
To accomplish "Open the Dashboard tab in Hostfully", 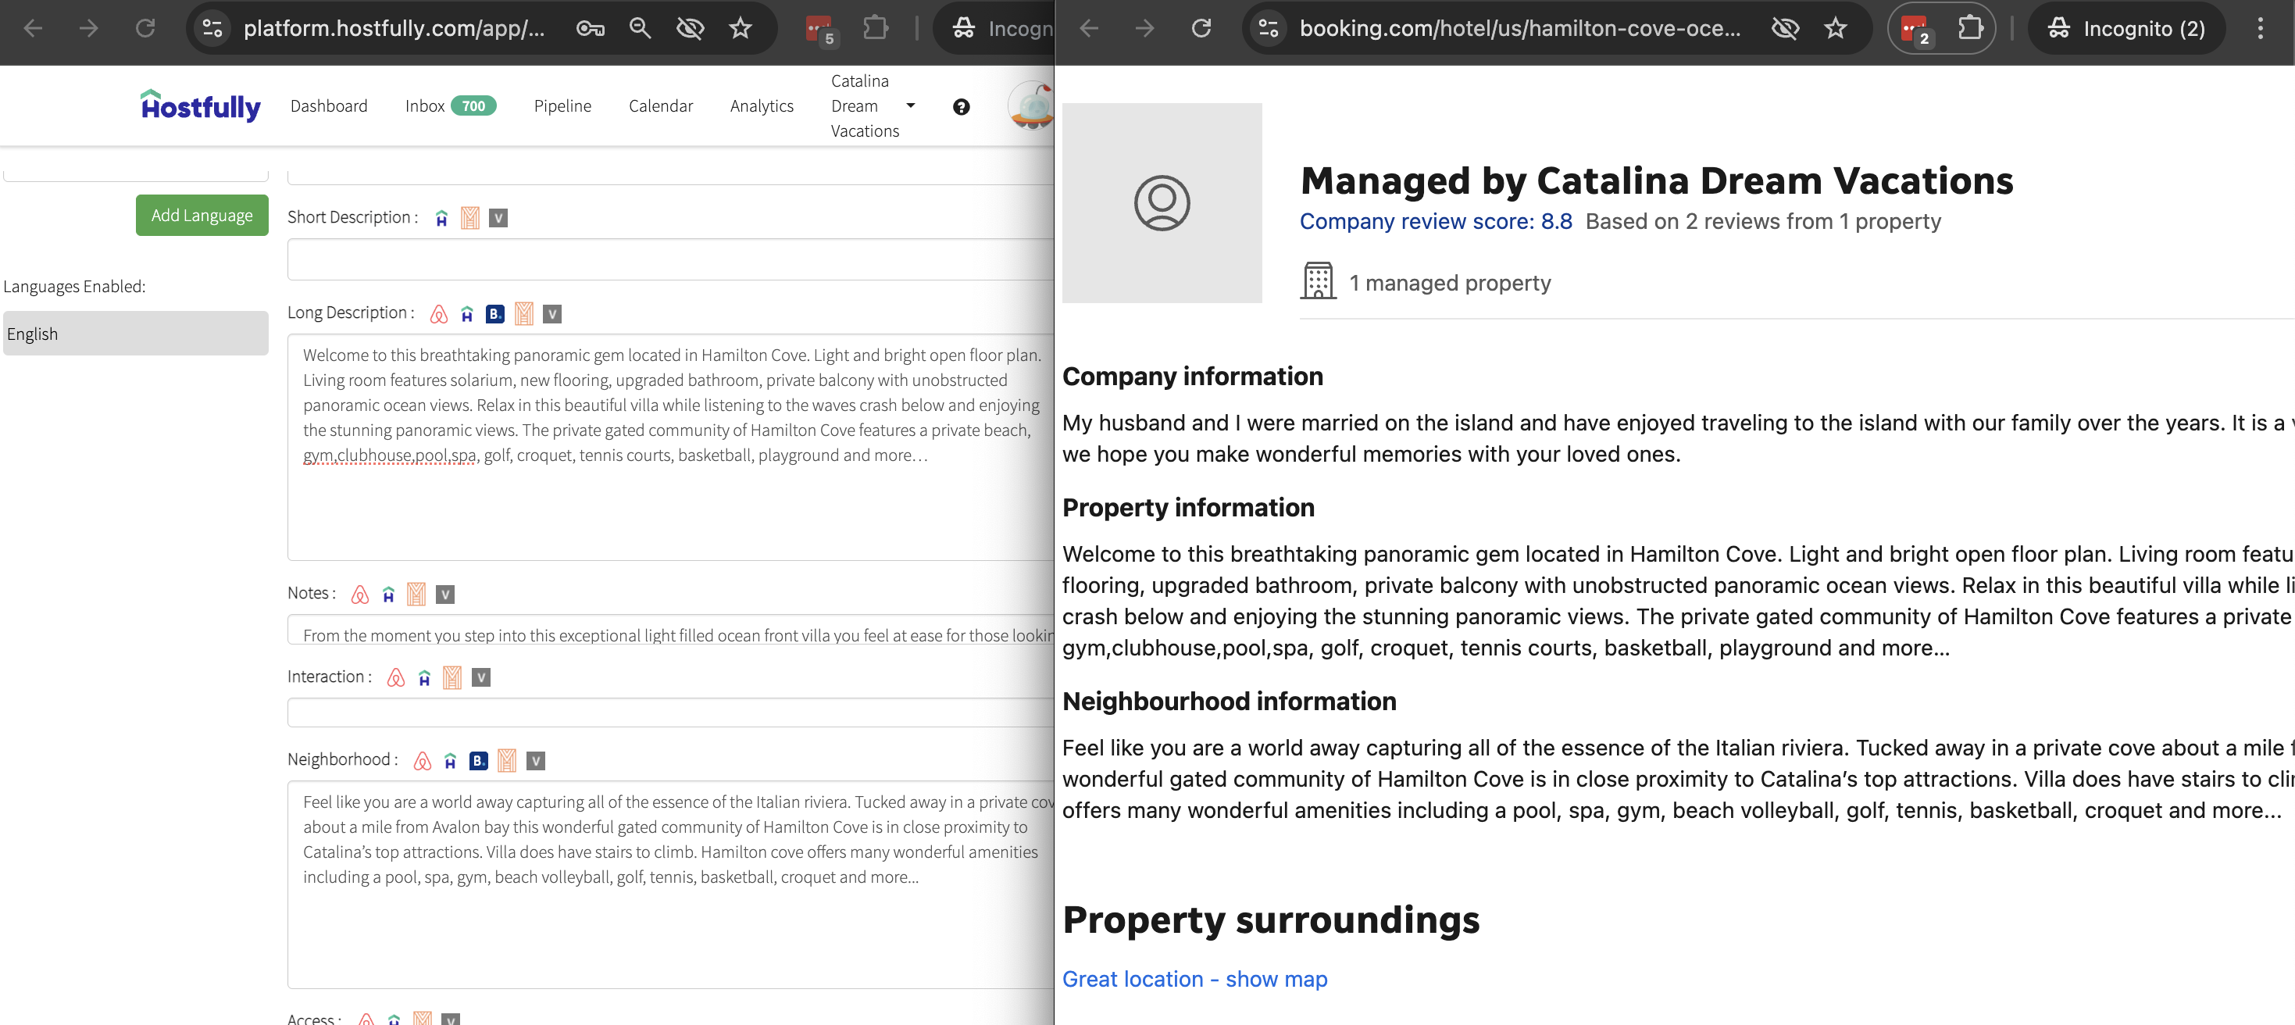I will 329,106.
